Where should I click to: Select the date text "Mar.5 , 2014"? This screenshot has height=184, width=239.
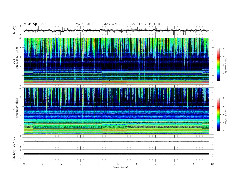(x=84, y=24)
